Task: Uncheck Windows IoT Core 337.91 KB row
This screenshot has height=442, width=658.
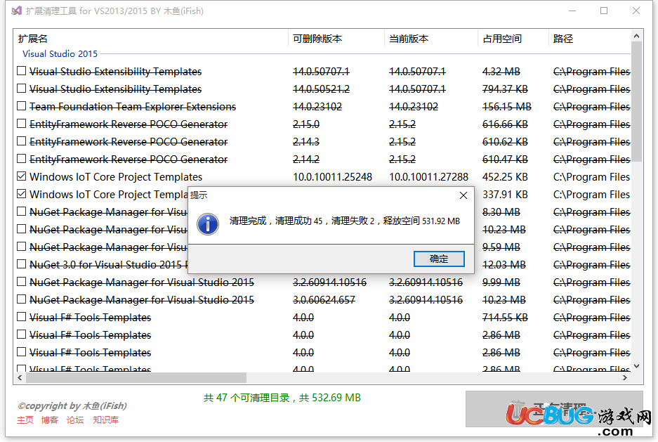Action: 21,194
